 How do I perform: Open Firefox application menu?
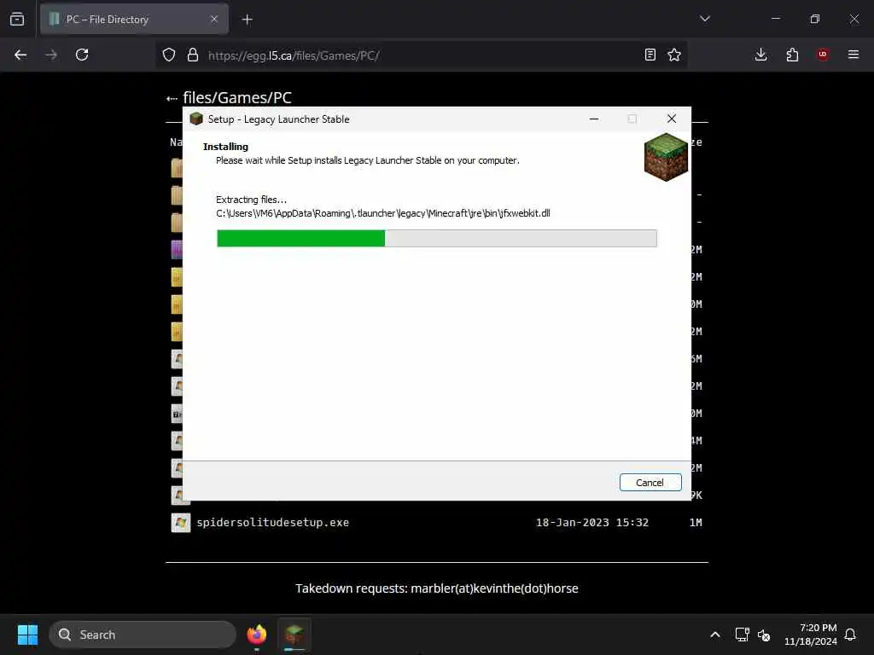854,55
